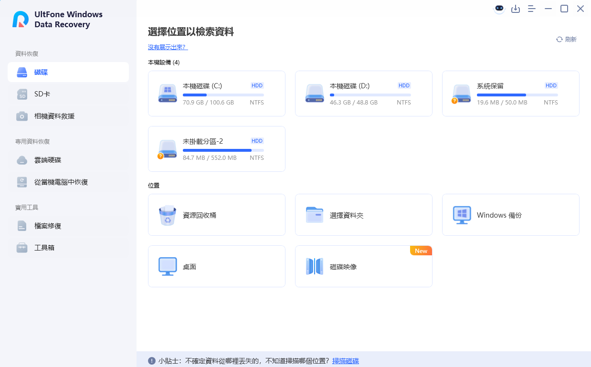Click the C: drive usage bar
591x367 pixels.
coord(223,95)
